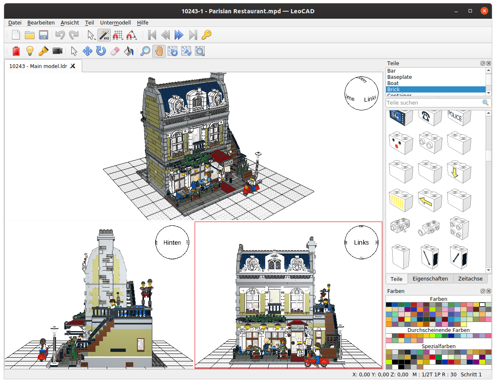Activate the Rotate tool
The width and height of the screenshot is (496, 383).
(x=101, y=51)
